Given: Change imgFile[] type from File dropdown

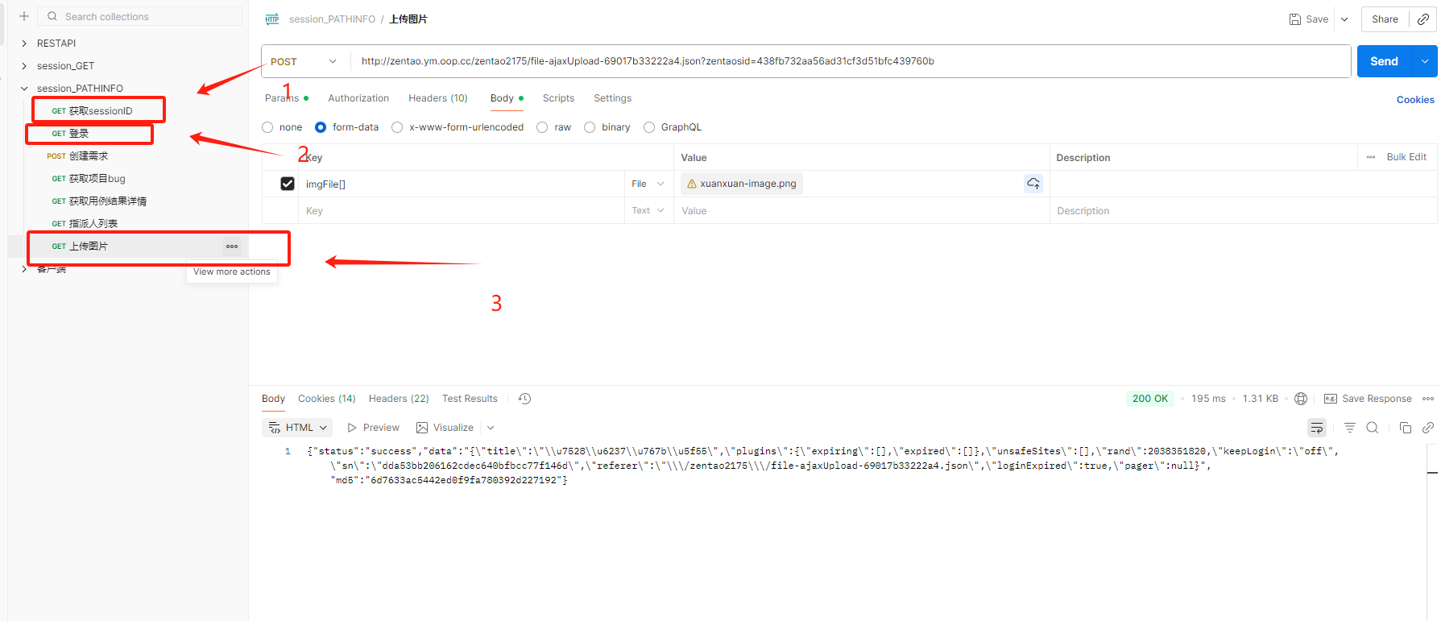Looking at the screenshot, I should (648, 184).
